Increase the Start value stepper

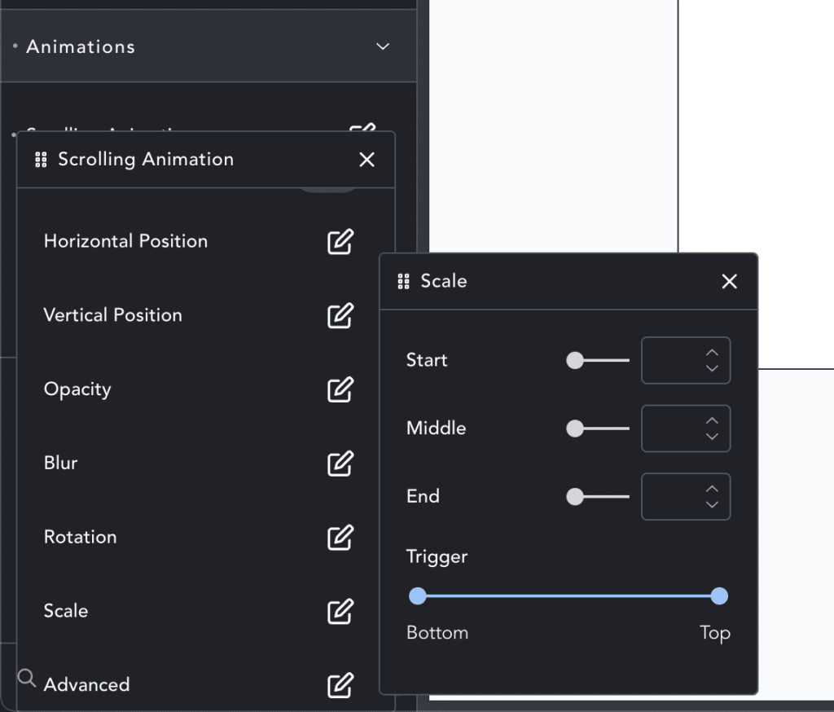coord(712,353)
